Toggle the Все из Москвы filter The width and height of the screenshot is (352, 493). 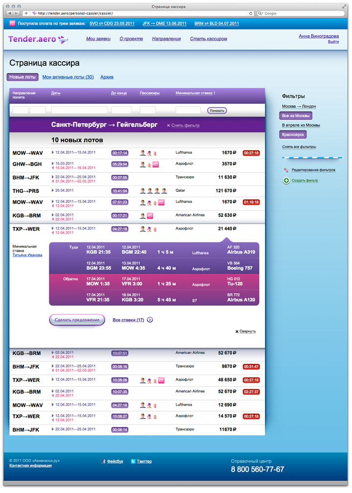tap(296, 116)
